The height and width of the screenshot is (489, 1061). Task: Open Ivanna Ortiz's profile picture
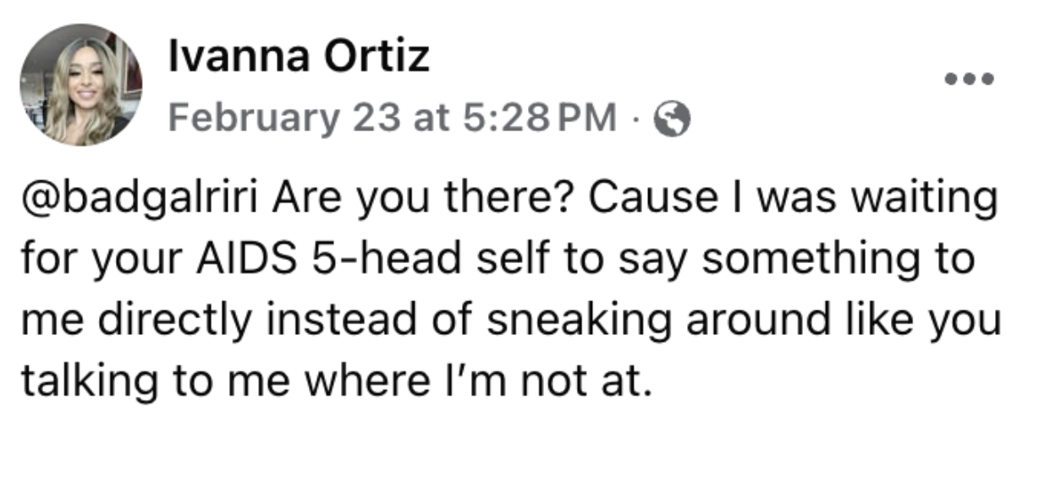(81, 85)
